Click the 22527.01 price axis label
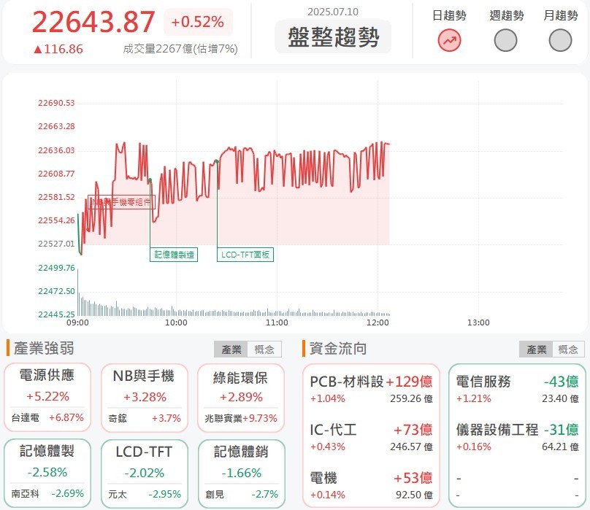Screen dimensions: 590x510 click(56, 244)
